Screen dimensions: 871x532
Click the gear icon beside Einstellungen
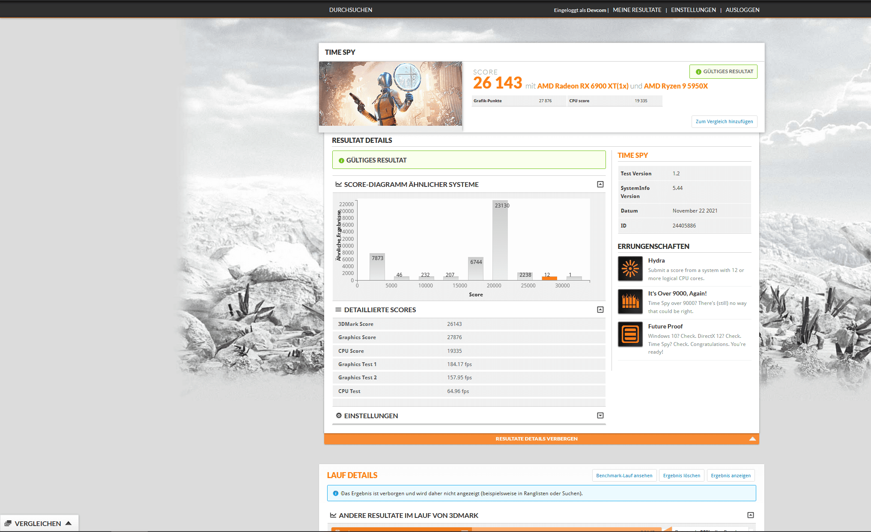tap(339, 416)
